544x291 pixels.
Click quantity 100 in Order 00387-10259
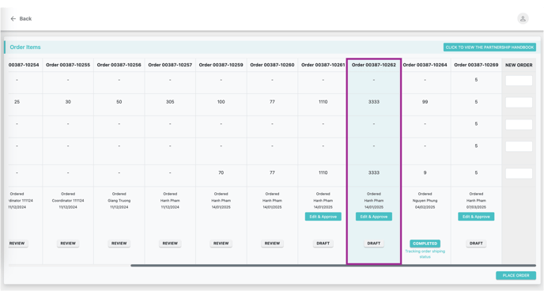tap(221, 102)
